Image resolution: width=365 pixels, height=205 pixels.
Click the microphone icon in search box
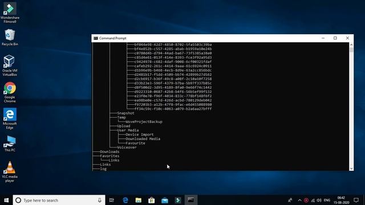click(x=100, y=200)
